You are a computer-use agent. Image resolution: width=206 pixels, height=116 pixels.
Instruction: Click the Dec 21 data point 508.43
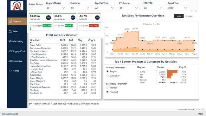tap(135, 31)
